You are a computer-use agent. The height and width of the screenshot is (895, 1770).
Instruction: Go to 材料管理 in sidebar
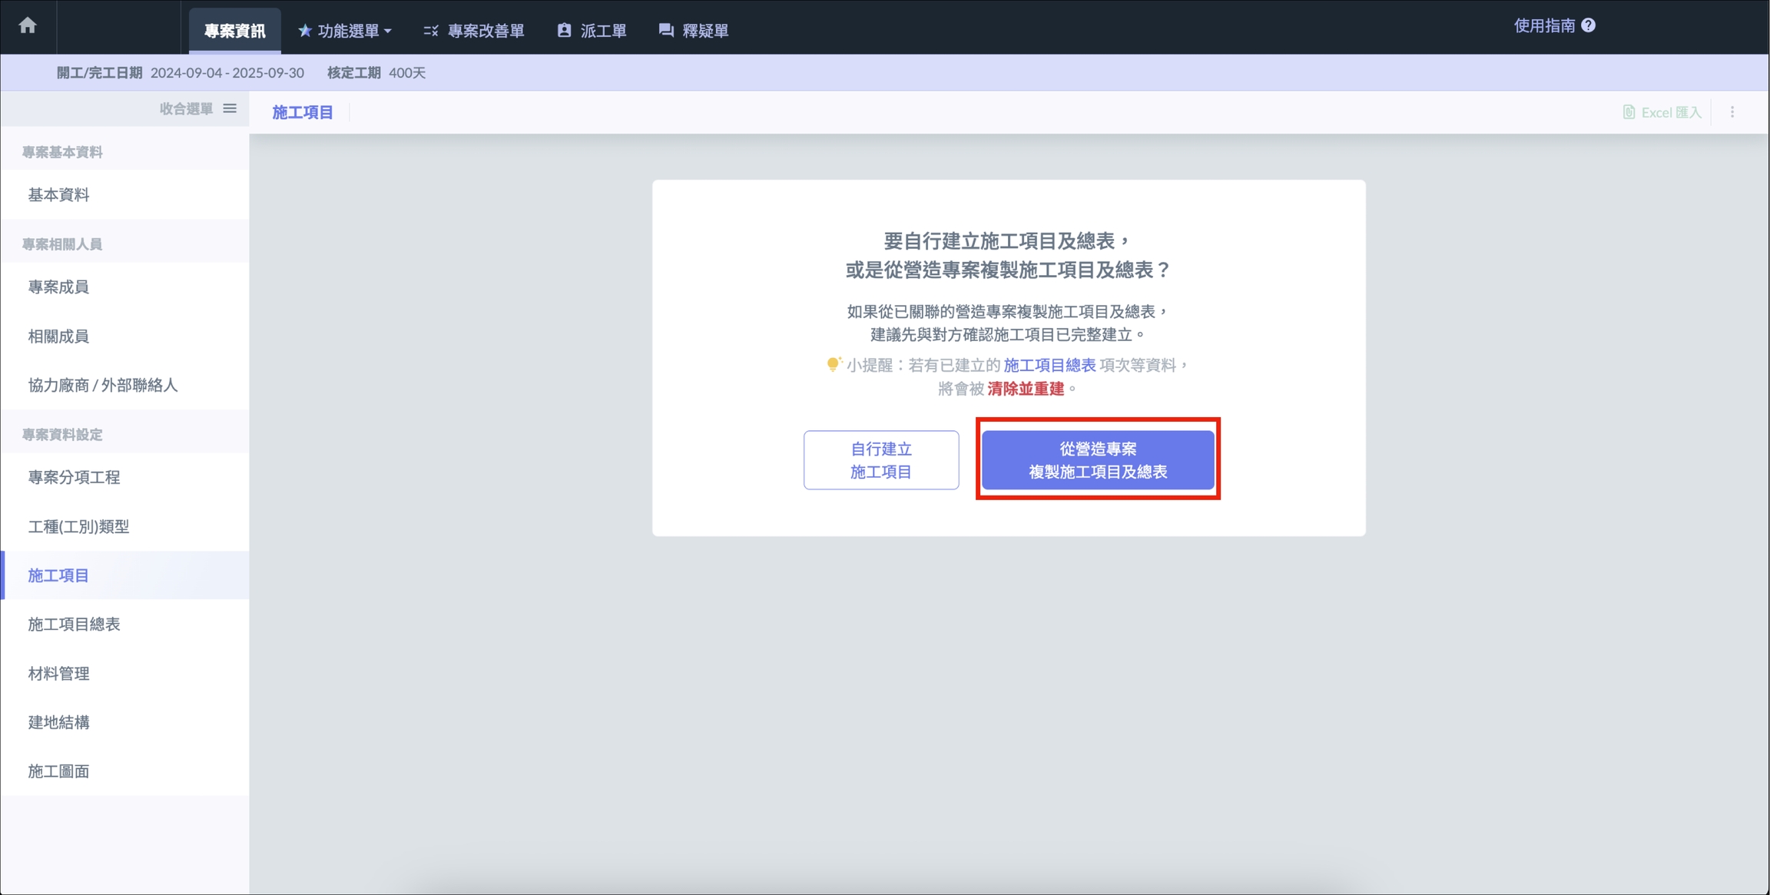click(x=58, y=673)
